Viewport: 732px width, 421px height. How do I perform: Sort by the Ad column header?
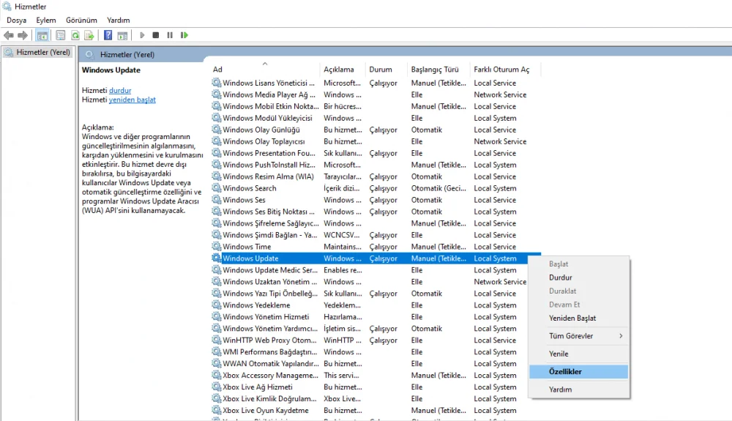click(x=265, y=69)
